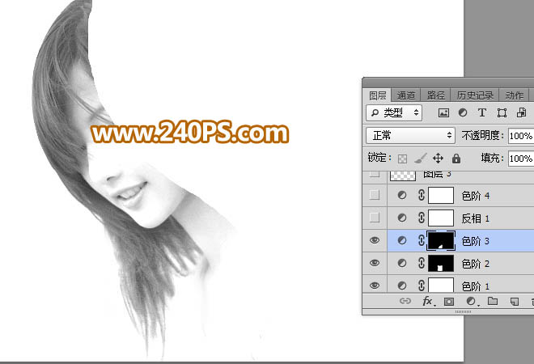Hide the 色阶 3 layer

point(375,240)
